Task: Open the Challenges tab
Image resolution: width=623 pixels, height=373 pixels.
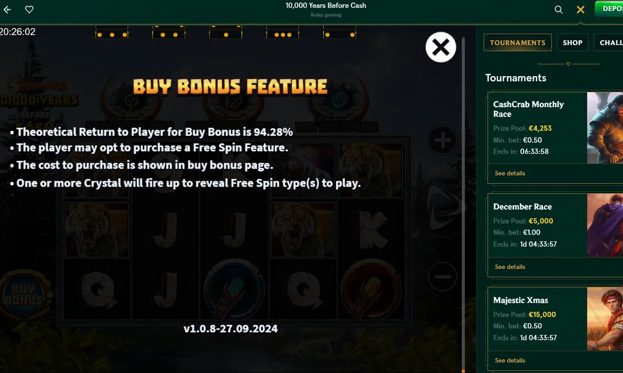Action: click(x=609, y=43)
